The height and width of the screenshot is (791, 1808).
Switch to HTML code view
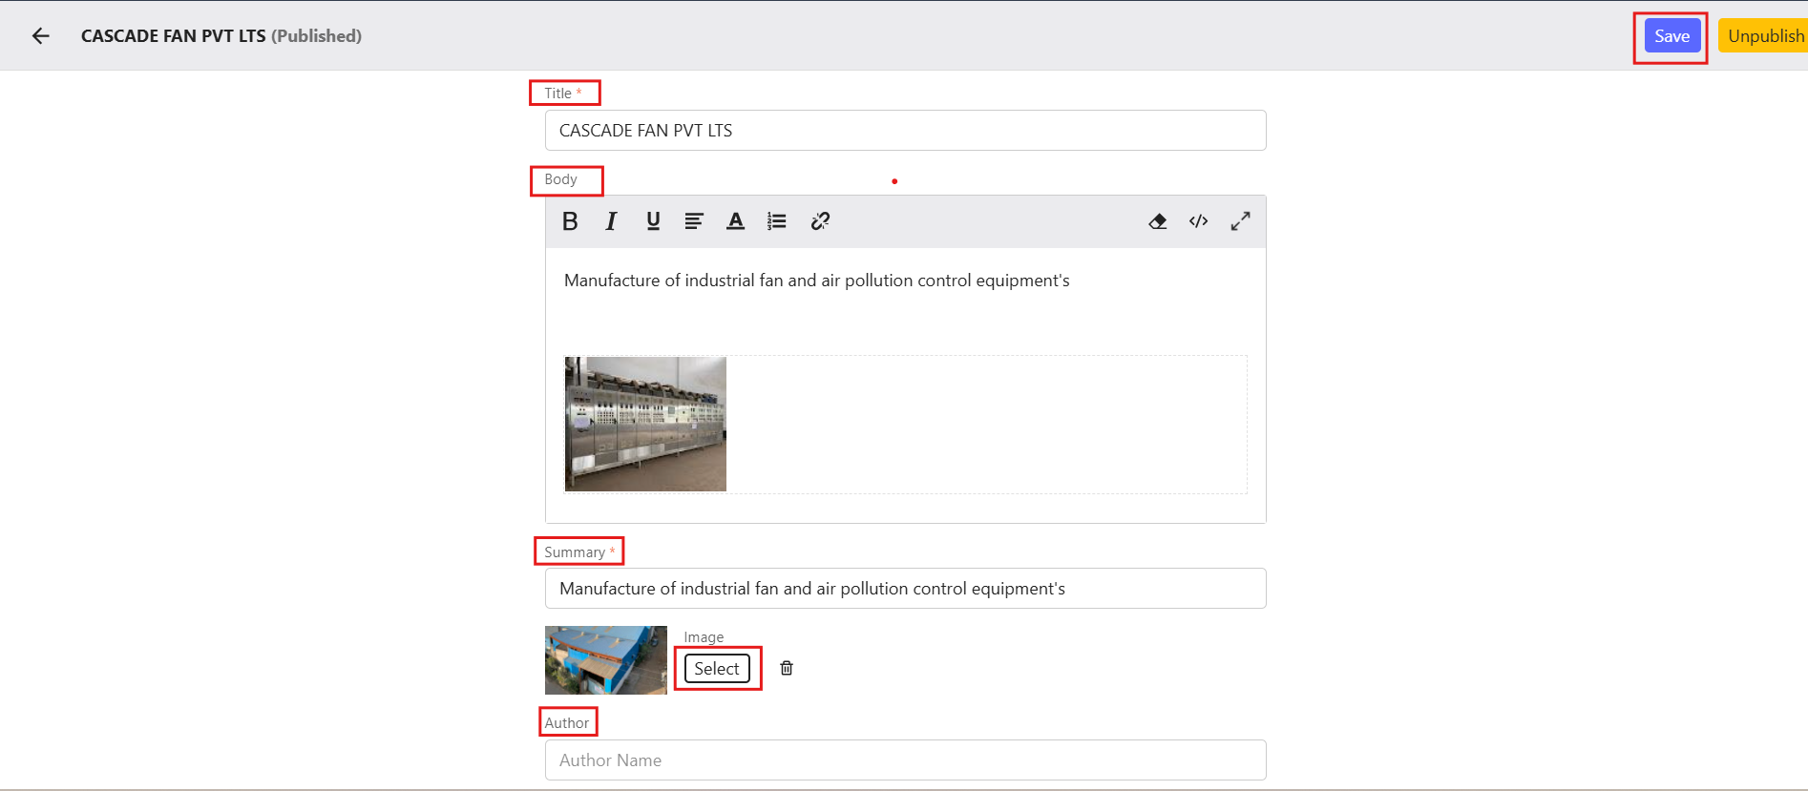click(x=1199, y=221)
